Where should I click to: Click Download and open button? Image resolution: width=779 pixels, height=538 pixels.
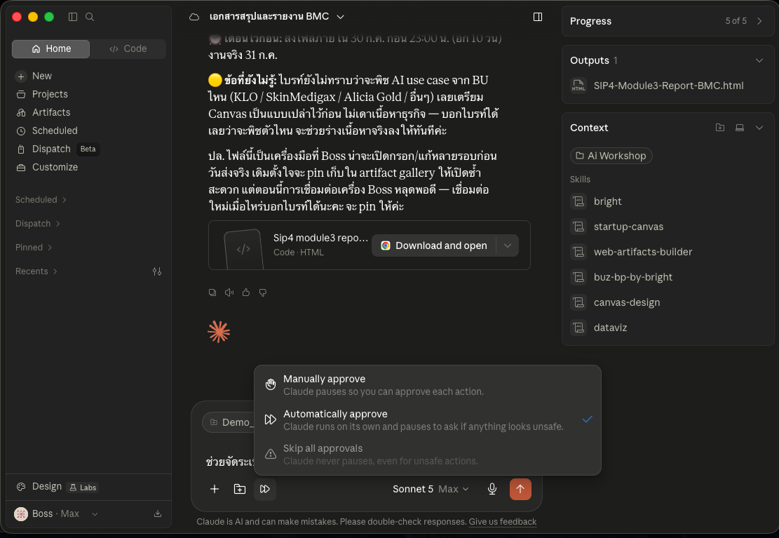point(434,246)
